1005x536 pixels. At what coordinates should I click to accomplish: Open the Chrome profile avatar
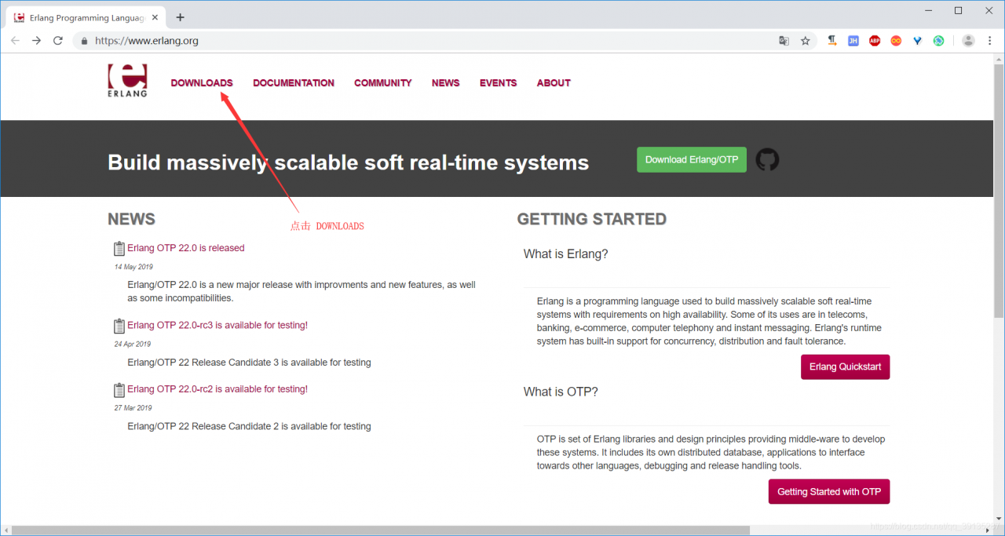(x=968, y=41)
